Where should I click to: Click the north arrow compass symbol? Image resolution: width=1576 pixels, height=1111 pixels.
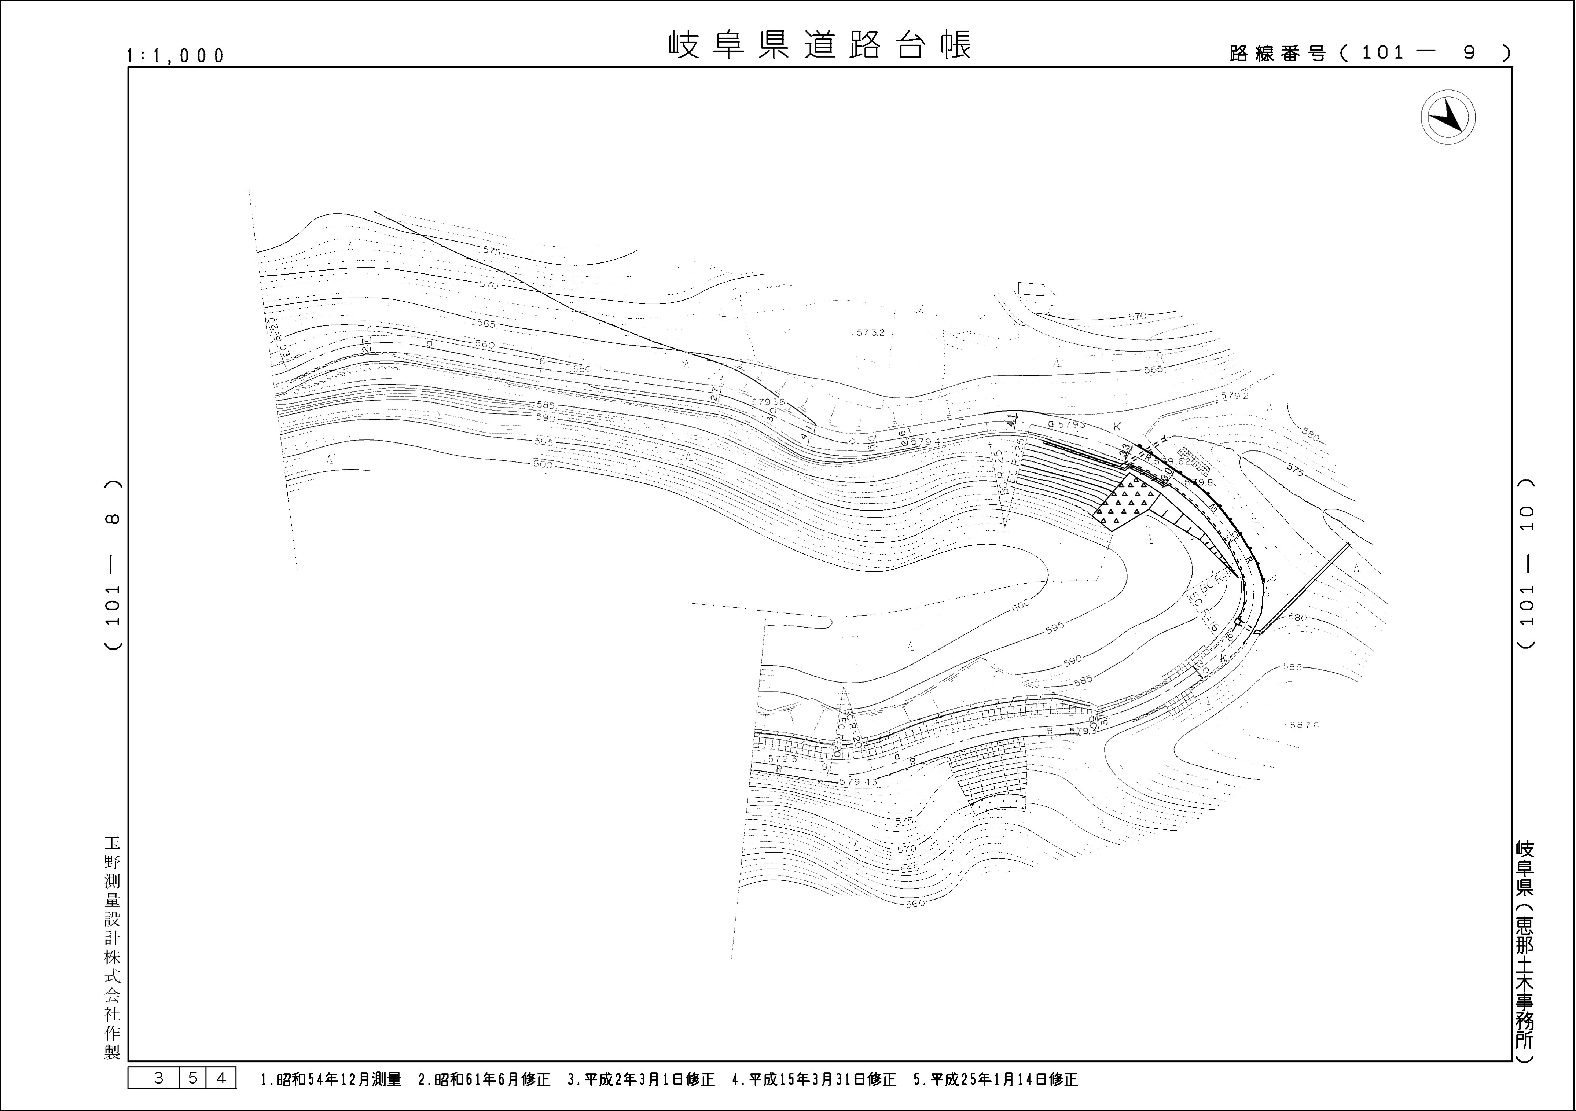[x=1448, y=117]
